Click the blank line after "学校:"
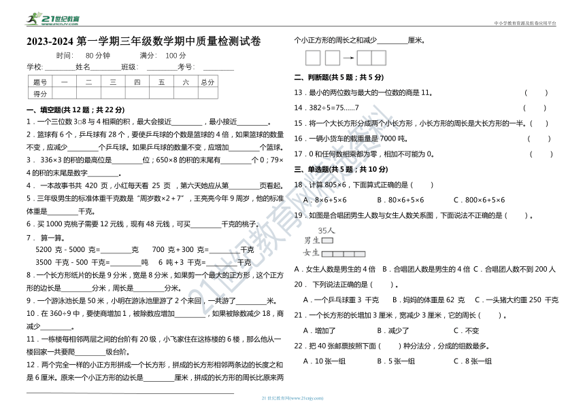The height and width of the screenshot is (413, 585). (60, 69)
